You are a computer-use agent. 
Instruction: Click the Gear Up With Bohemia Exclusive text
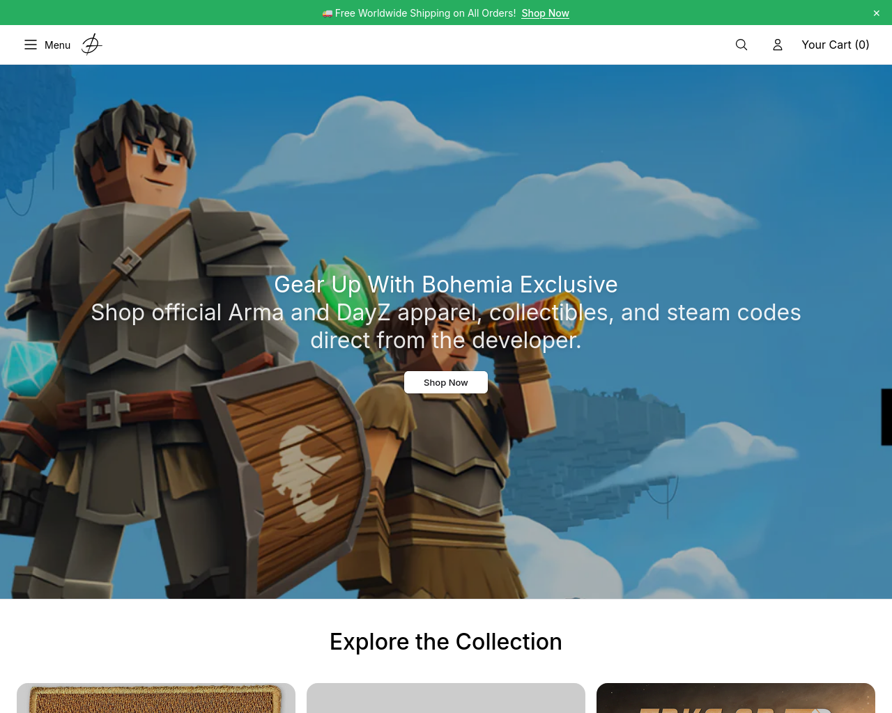(x=446, y=284)
